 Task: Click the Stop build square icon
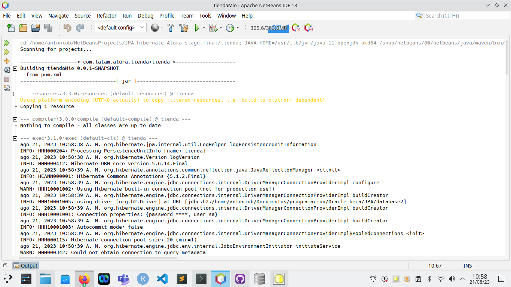pos(6,79)
